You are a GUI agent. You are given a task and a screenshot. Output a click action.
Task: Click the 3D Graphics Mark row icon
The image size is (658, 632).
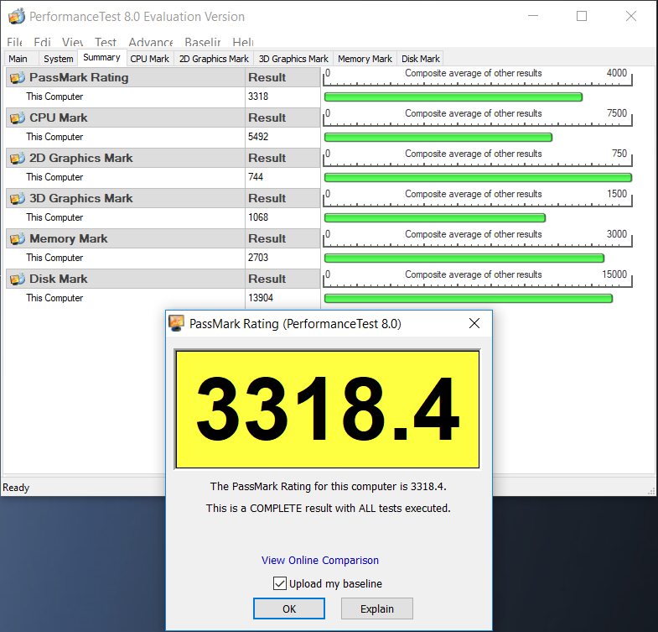click(x=17, y=199)
